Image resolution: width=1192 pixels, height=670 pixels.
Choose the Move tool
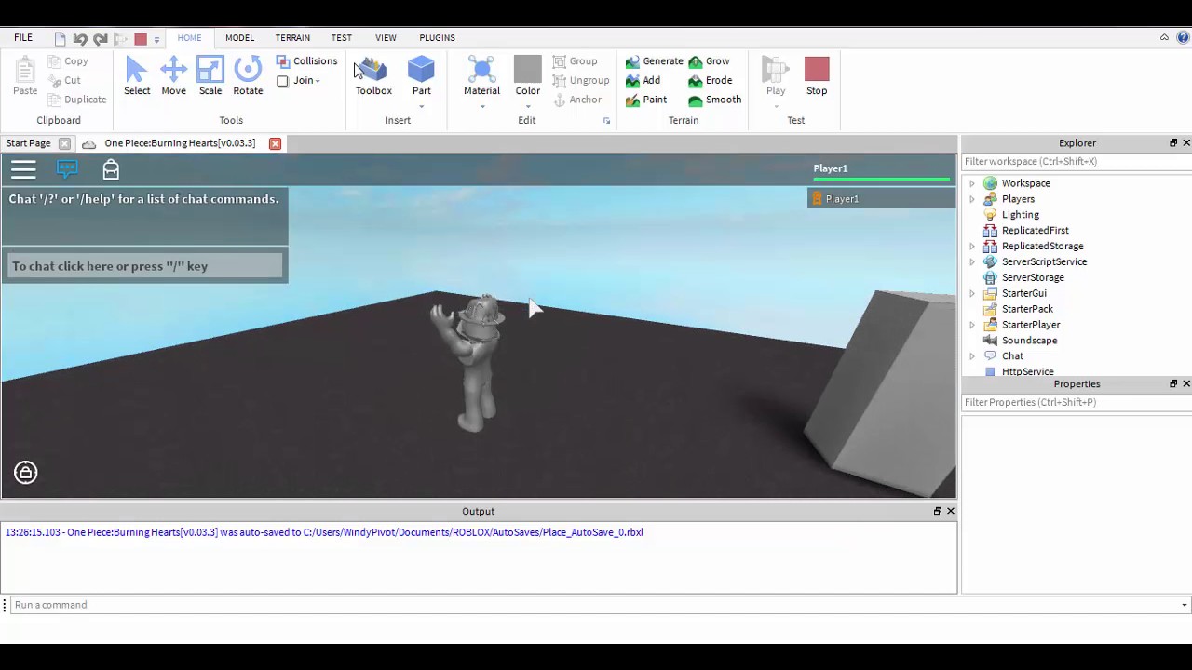pos(173,76)
